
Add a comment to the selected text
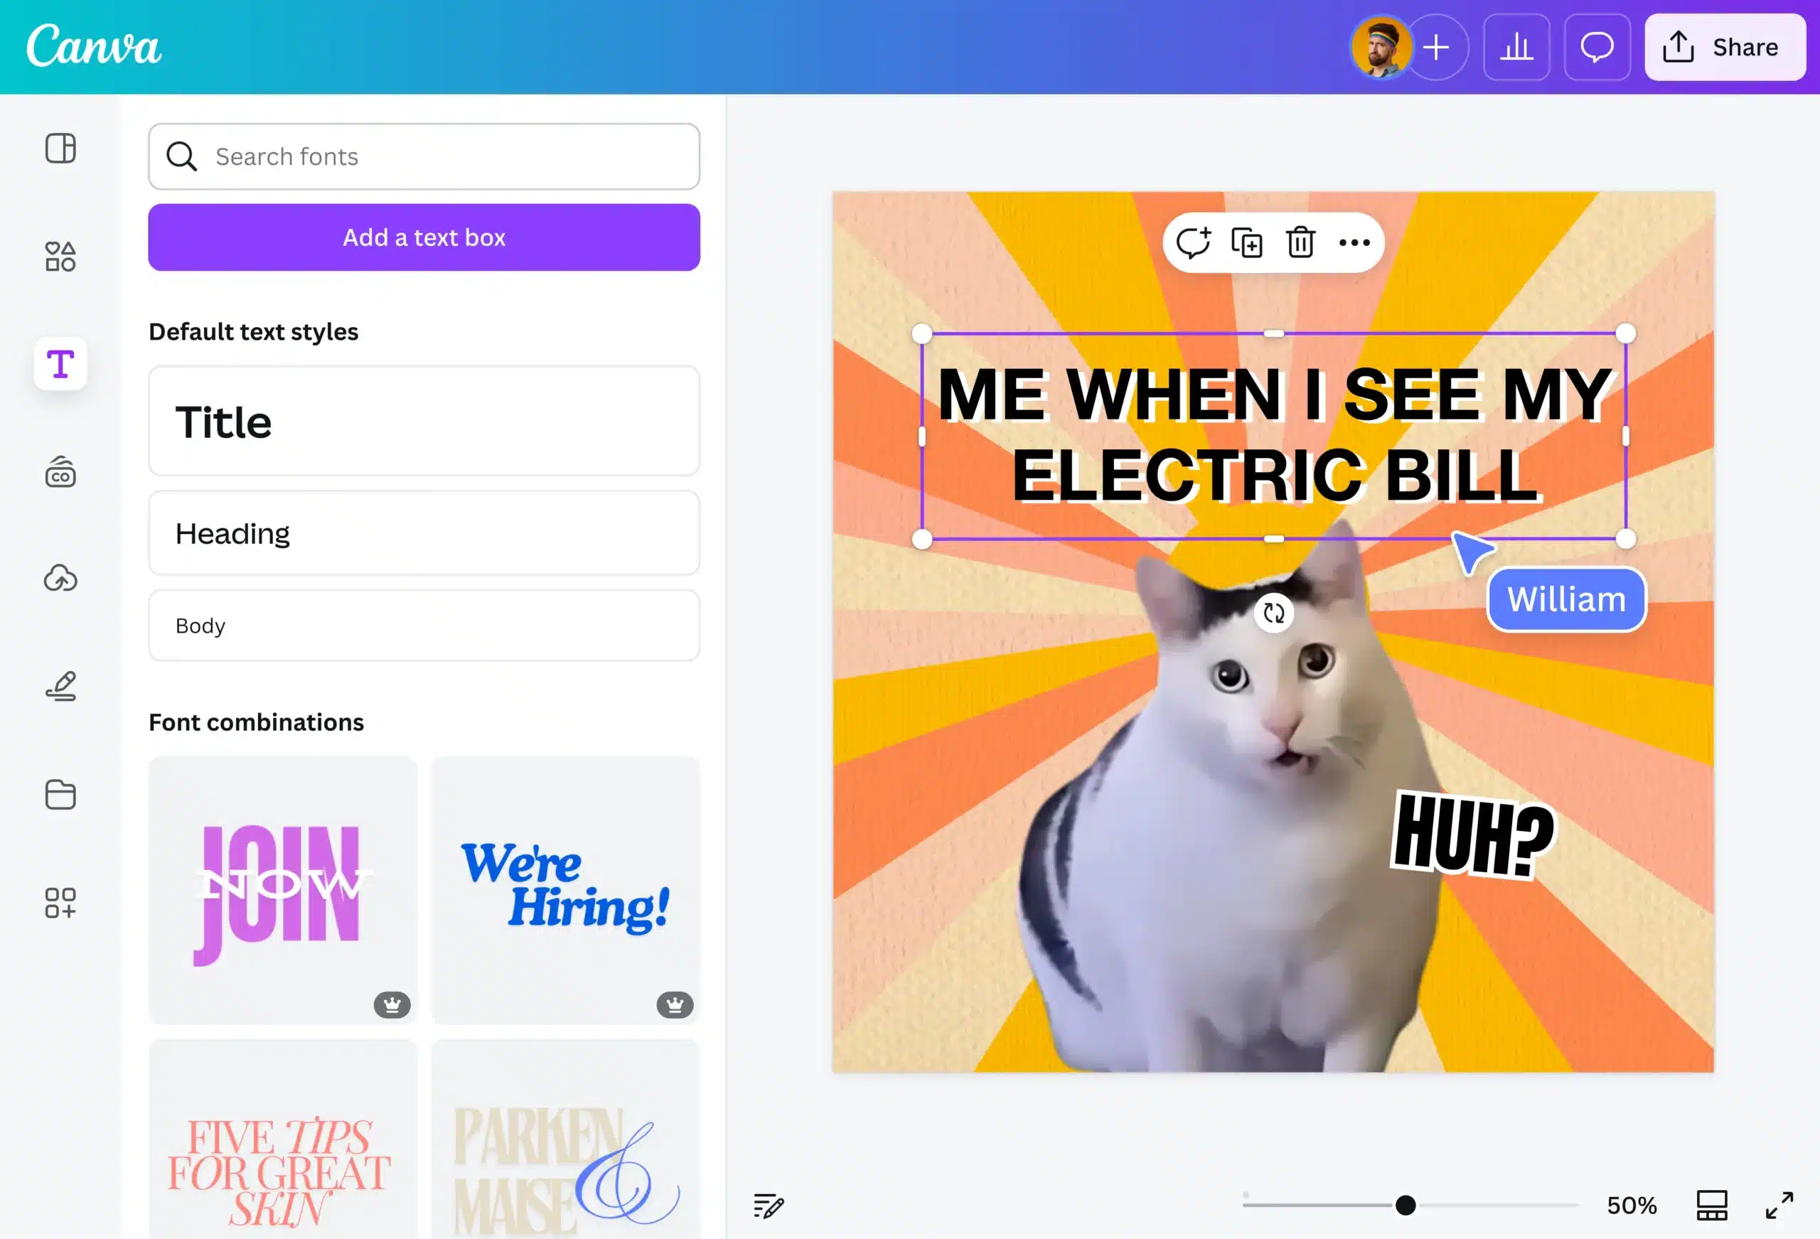[x=1194, y=243]
